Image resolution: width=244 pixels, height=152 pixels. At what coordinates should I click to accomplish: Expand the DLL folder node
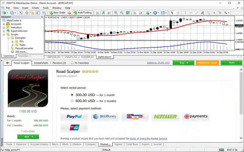point(13,41)
